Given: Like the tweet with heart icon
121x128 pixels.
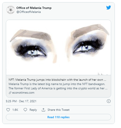Looking at the screenshot, I should coord(8,110).
